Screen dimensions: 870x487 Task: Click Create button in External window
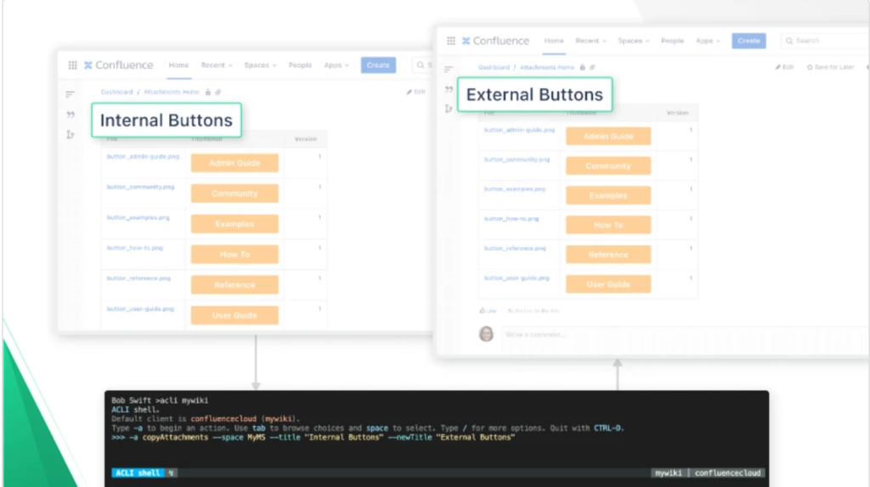click(749, 41)
